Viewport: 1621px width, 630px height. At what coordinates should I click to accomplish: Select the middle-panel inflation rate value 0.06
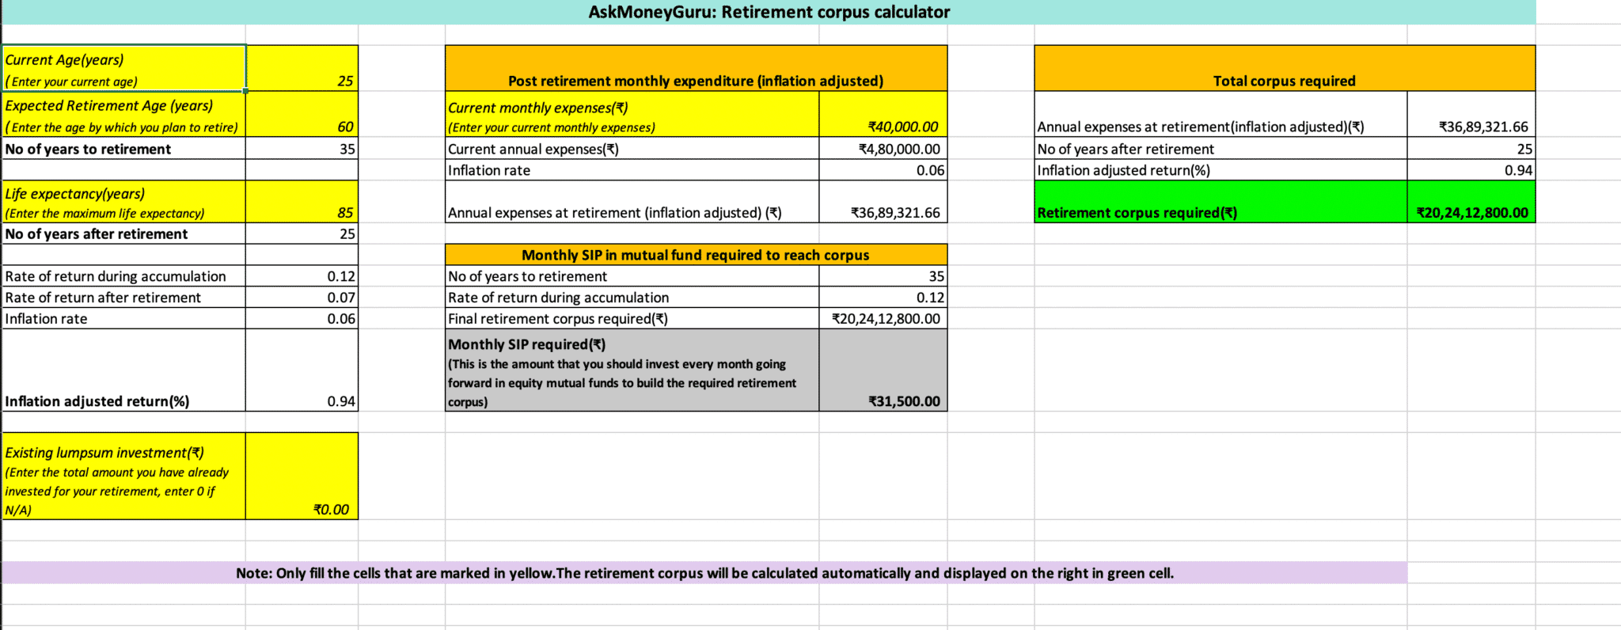pos(883,170)
